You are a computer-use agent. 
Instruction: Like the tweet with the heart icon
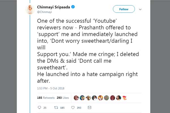[x=73, y=107]
